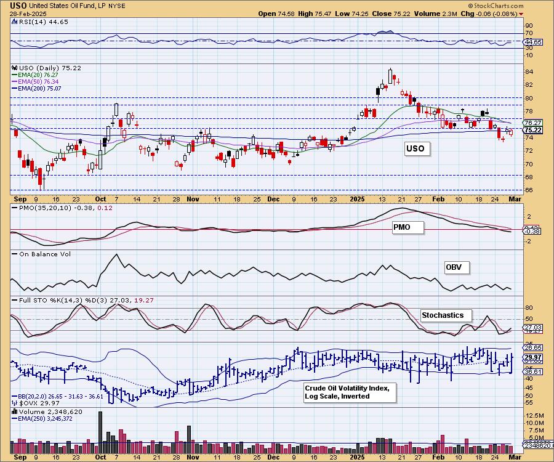Click the USO annotation box on price chart
The image size is (554, 462).
click(x=417, y=148)
